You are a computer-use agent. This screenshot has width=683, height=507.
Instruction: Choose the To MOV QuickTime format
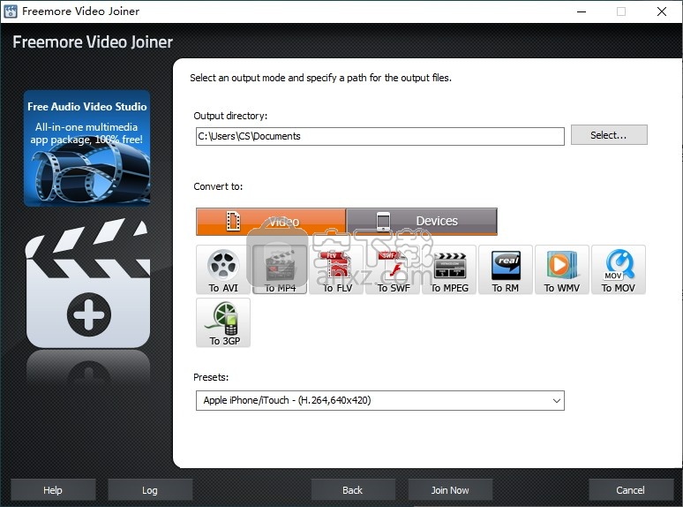(x=618, y=270)
